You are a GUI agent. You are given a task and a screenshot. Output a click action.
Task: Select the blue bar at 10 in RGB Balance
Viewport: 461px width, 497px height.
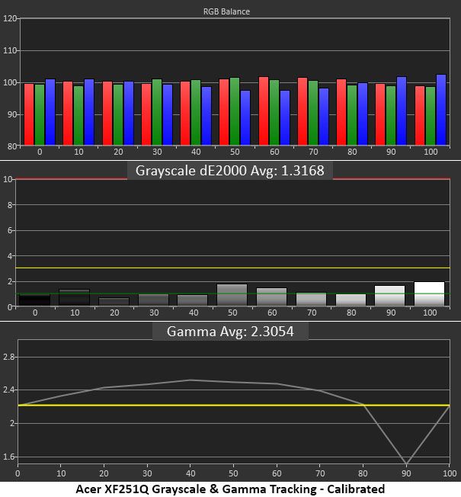pyautogui.click(x=89, y=112)
